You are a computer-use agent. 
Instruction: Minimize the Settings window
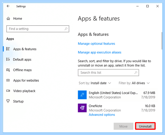[x=137, y=6]
